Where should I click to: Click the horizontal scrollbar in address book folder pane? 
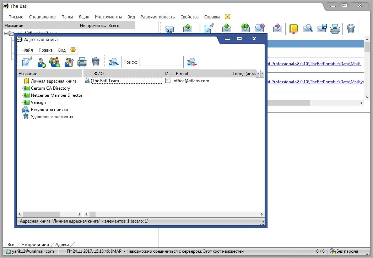tap(50, 214)
